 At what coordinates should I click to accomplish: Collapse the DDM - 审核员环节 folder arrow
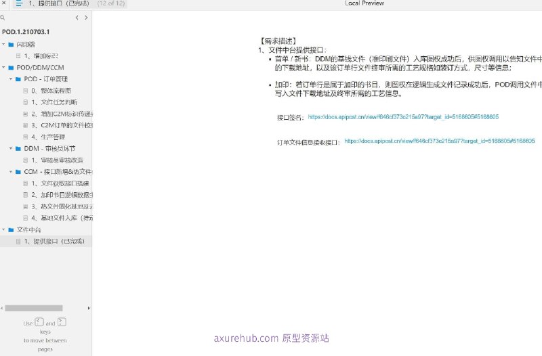tap(11, 148)
